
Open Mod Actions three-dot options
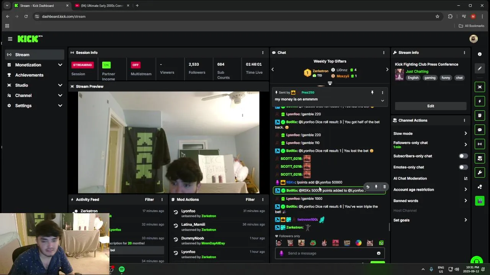(x=263, y=199)
